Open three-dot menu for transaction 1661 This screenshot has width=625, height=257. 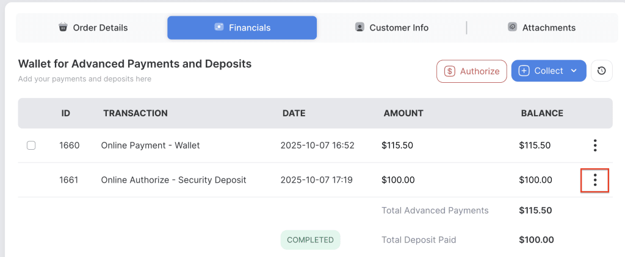[x=594, y=180]
